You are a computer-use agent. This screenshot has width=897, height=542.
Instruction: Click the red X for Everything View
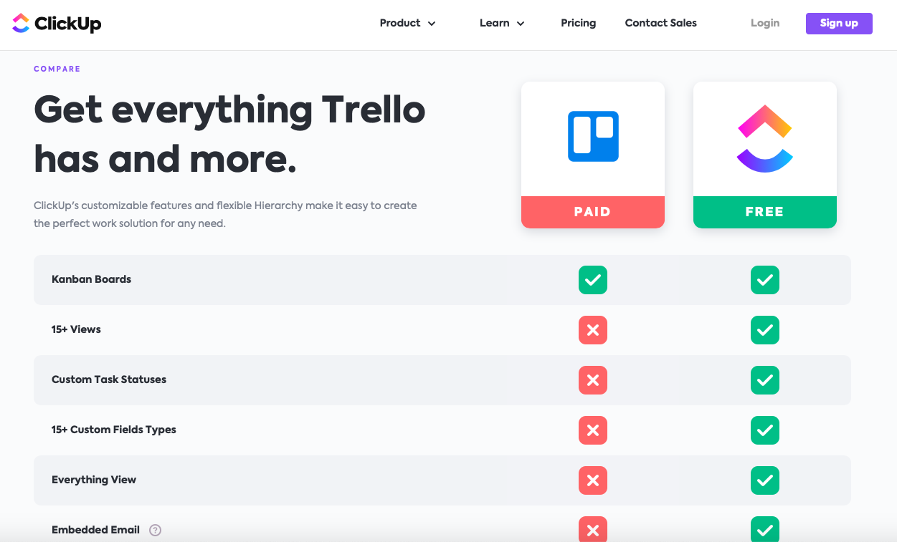pyautogui.click(x=593, y=480)
